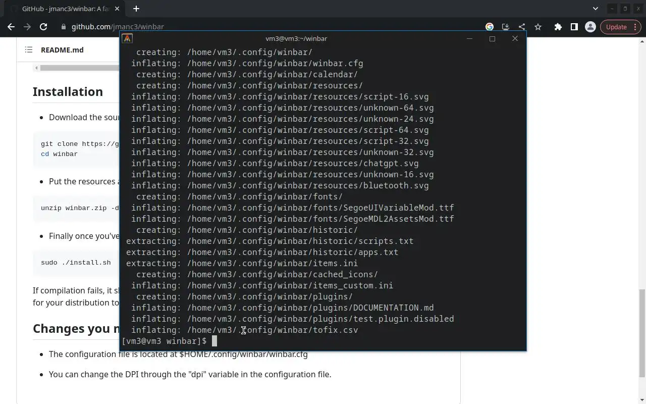The image size is (646, 404).
Task: Click terminal app icon in title bar
Action: click(127, 38)
